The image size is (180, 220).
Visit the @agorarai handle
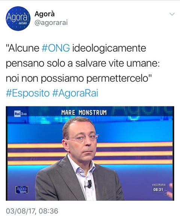click(51, 22)
